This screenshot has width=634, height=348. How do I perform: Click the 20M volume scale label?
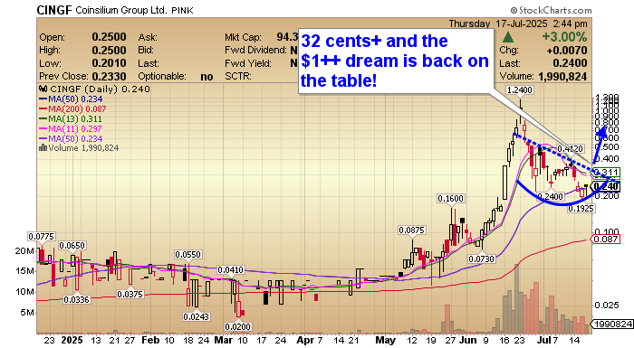(x=25, y=251)
